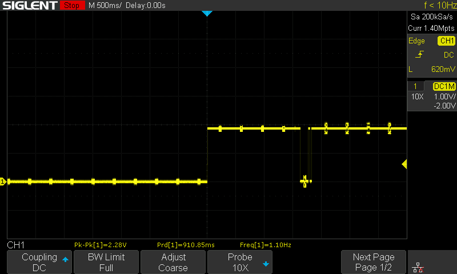Click the red Stop status indicator
This screenshot has width=457, height=274.
click(x=72, y=5)
